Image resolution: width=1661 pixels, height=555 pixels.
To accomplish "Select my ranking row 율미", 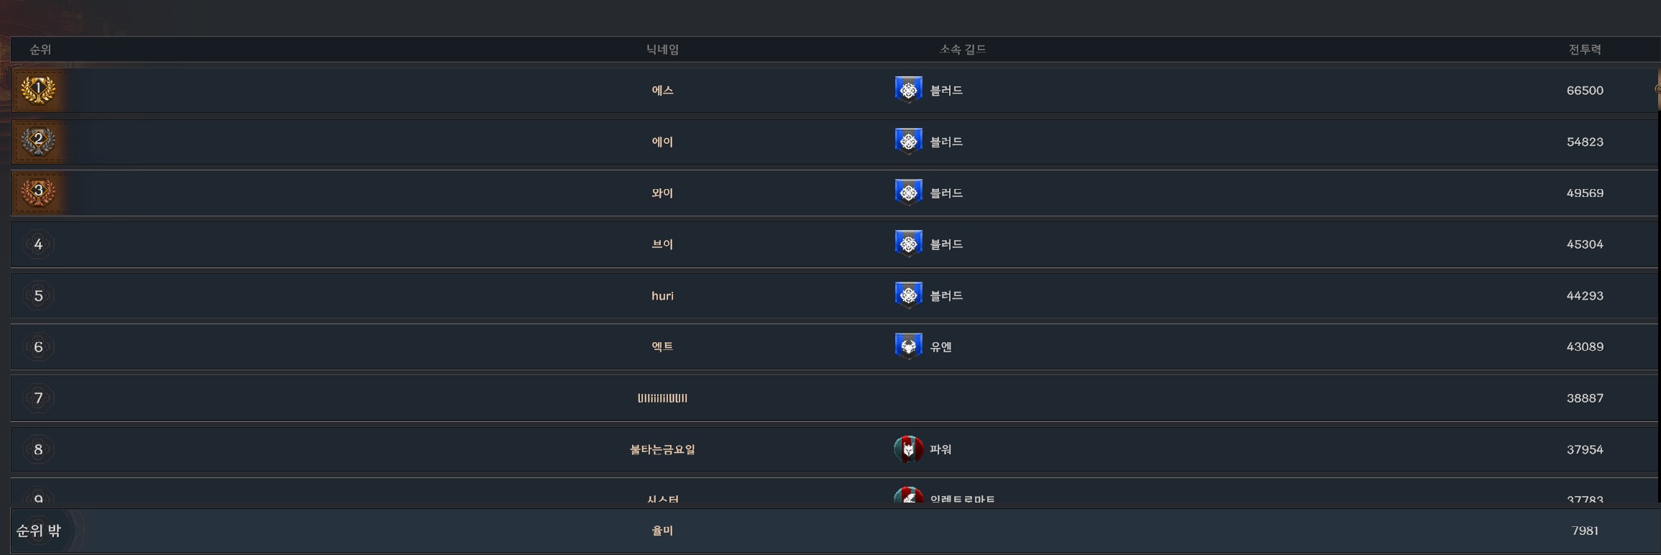I will 836,531.
